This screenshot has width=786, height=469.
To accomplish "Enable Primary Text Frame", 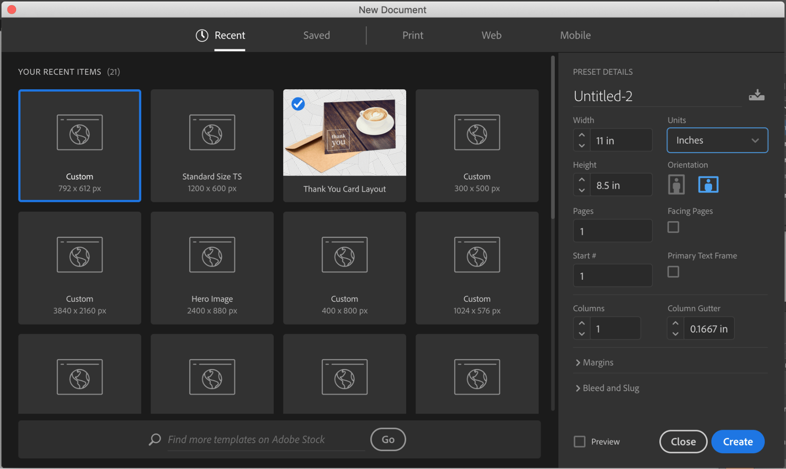I will 673,271.
